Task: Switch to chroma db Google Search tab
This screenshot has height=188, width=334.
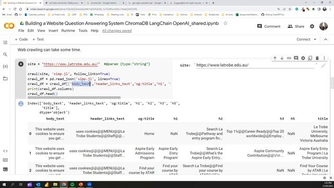Action: click(105, 3)
